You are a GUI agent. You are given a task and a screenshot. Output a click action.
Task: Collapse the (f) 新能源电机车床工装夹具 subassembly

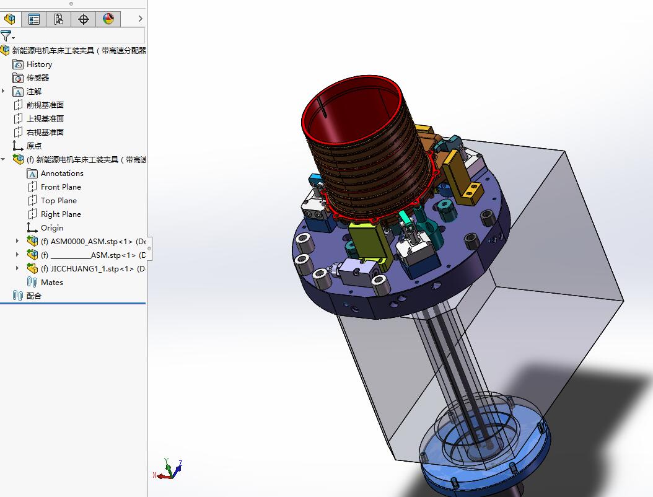coord(3,159)
